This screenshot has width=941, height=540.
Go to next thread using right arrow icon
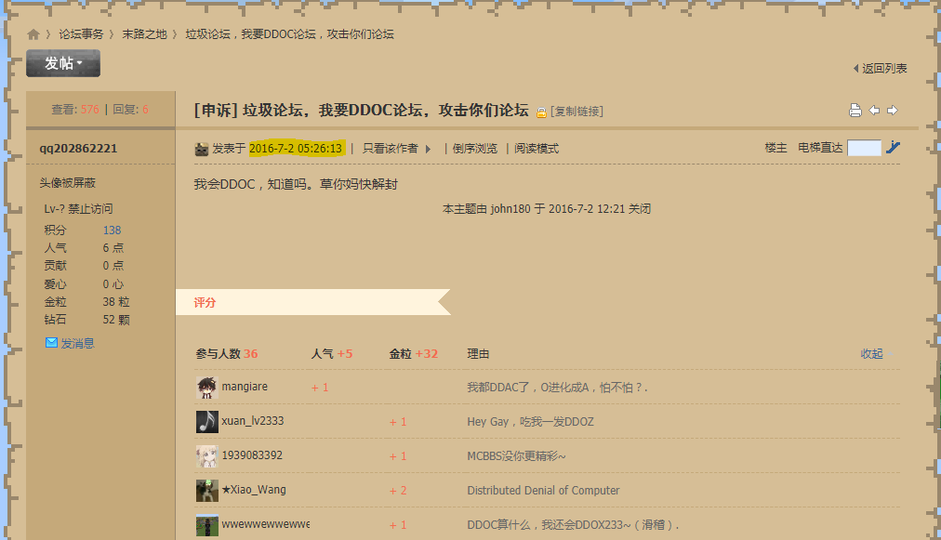[893, 111]
